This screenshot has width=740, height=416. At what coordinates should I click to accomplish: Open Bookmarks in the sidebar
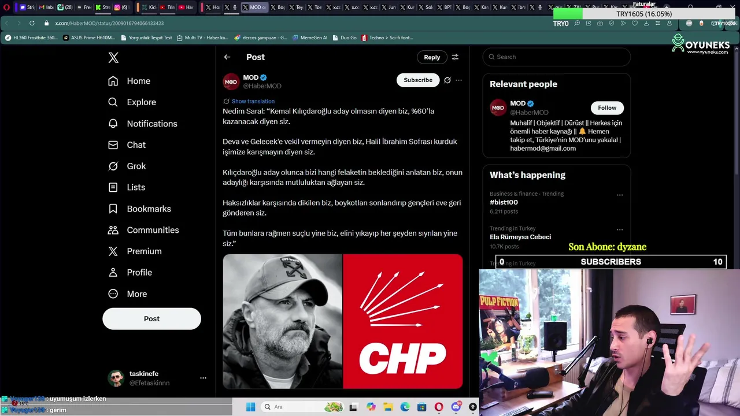[139, 209]
